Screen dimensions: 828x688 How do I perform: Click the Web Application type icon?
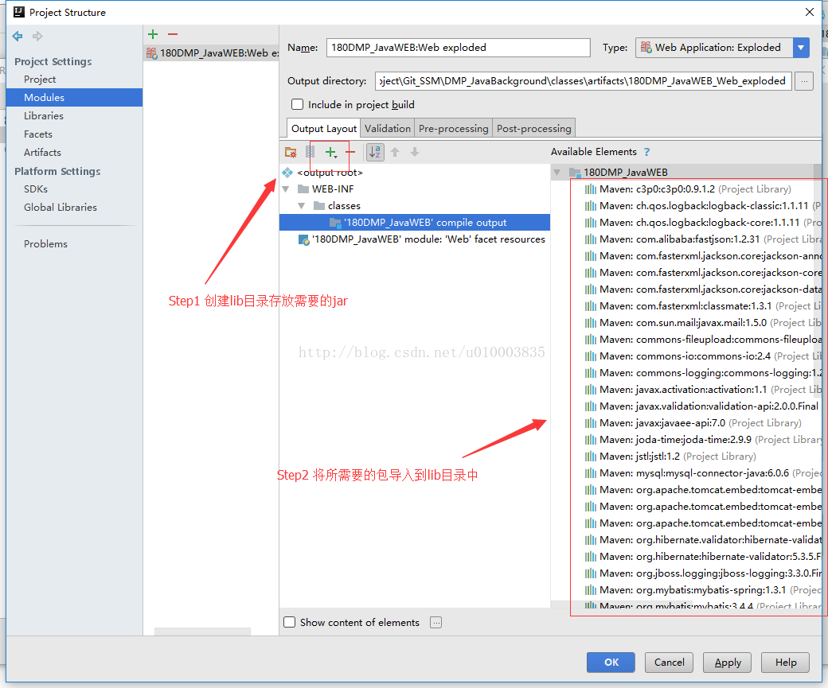point(646,48)
